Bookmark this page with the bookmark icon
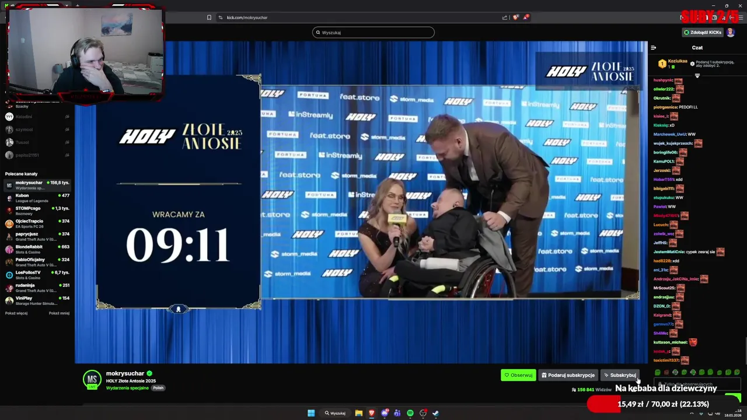This screenshot has width=747, height=420. (210, 17)
